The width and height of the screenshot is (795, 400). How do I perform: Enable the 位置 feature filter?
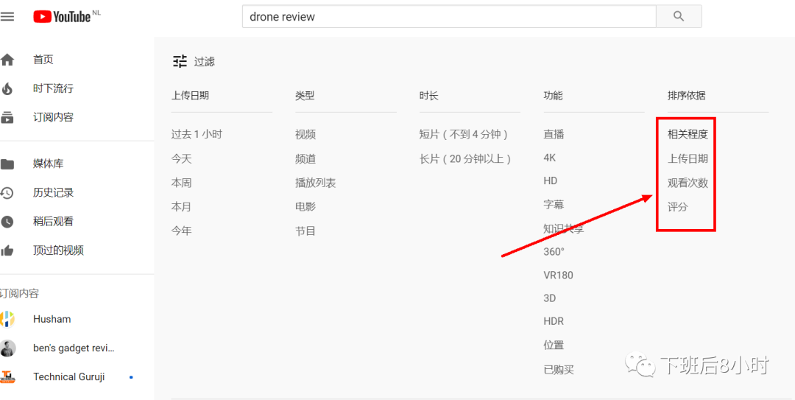(x=554, y=345)
